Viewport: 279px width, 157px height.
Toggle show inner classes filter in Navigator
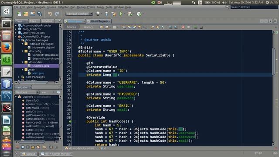[x=38, y=147]
